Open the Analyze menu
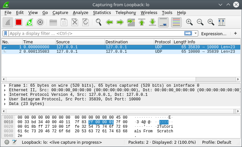This screenshot has height=147, width=242. 80,13
